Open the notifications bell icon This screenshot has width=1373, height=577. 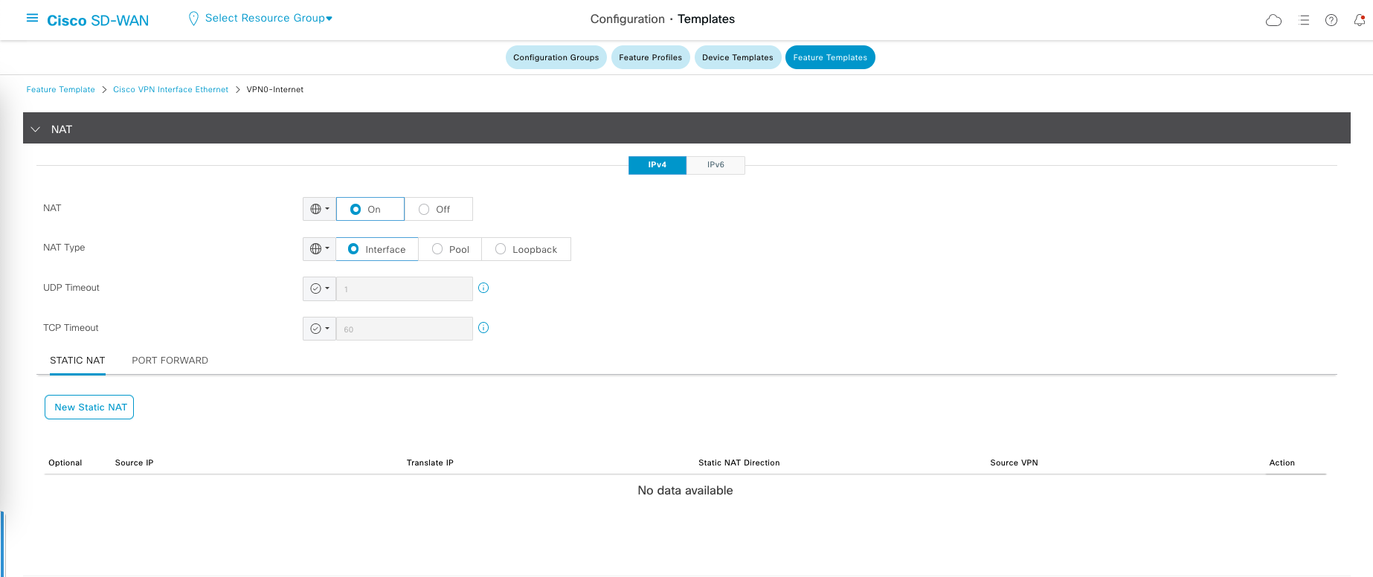click(1359, 20)
